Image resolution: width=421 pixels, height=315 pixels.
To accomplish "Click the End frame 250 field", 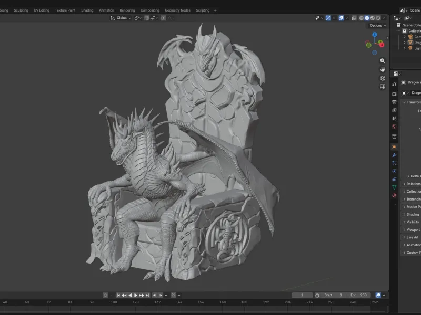I will coord(359,295).
